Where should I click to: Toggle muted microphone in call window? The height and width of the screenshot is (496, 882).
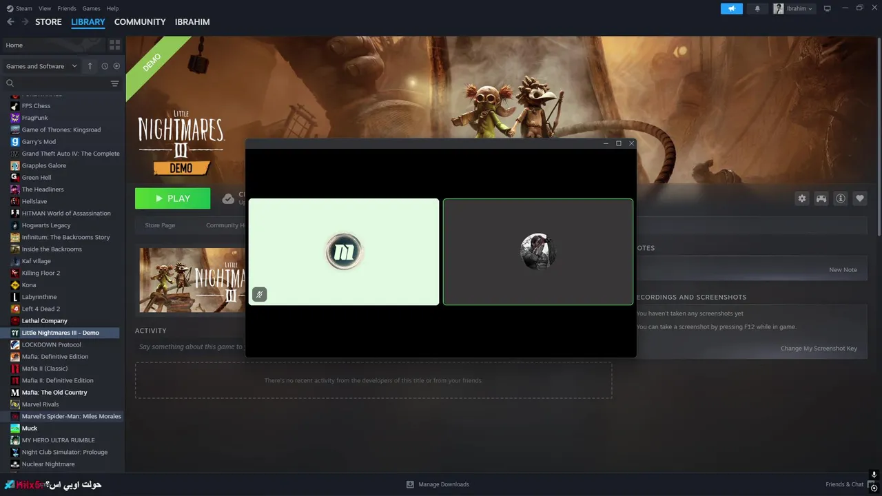click(259, 295)
